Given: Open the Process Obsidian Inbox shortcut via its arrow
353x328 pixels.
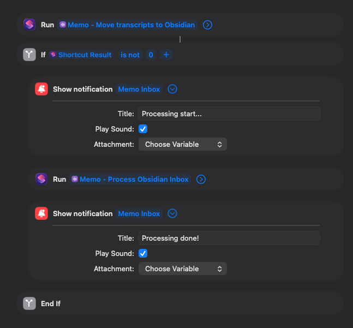Looking at the screenshot, I should tap(201, 179).
